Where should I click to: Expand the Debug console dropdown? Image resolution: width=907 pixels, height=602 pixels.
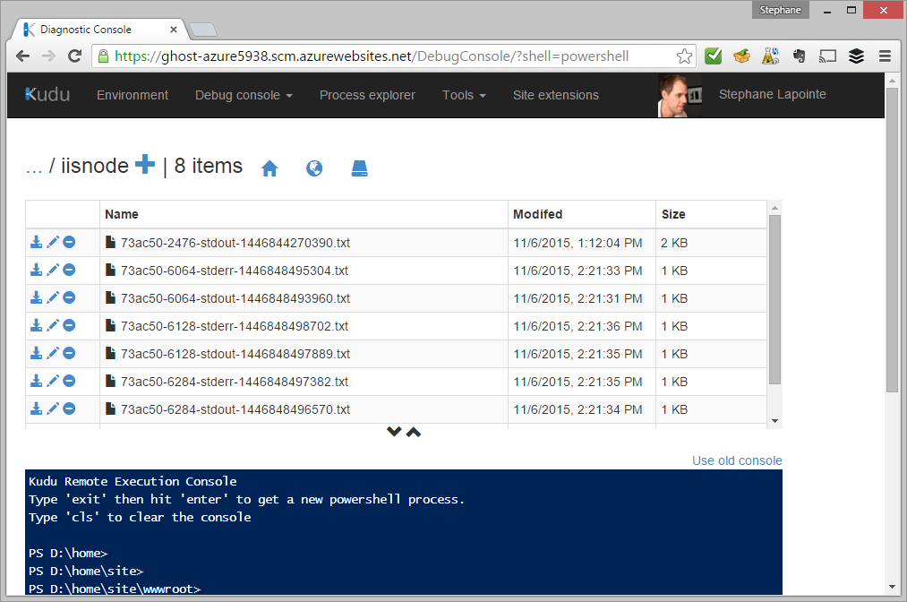(244, 95)
